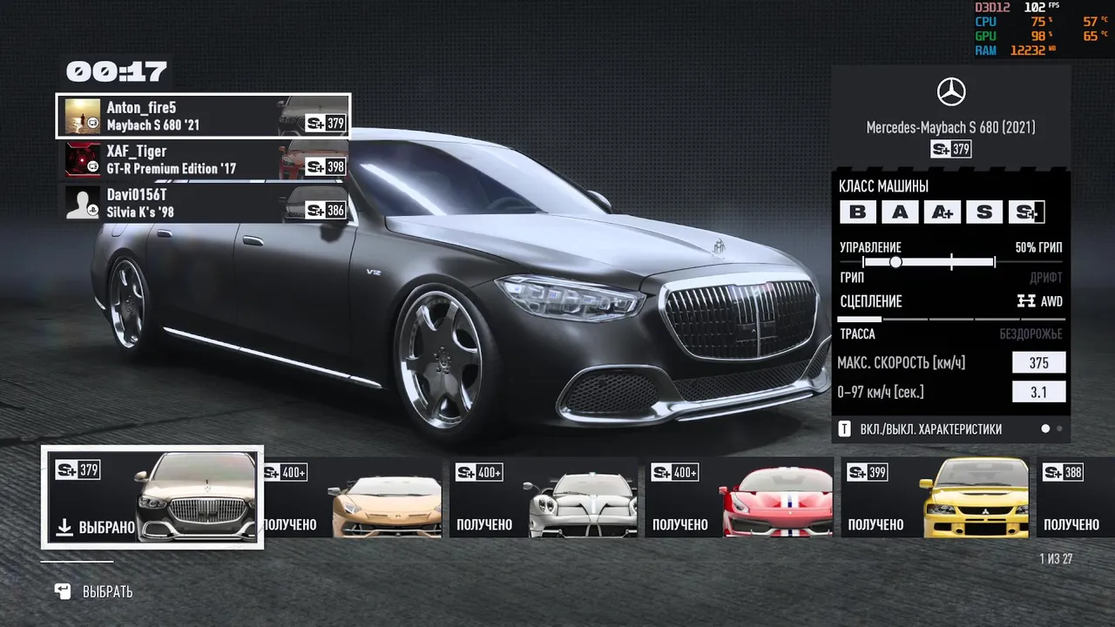This screenshot has height=627, width=1115.
Task: Click the second page indicator dot
Action: 1059,428
